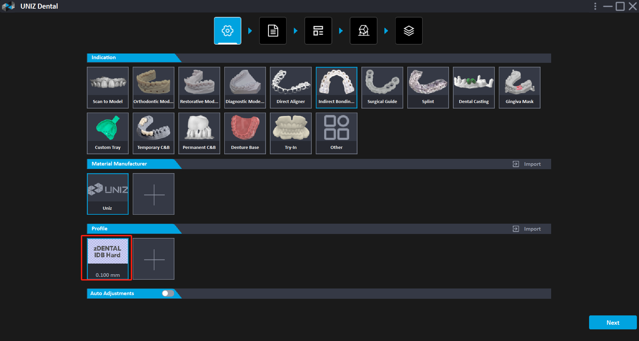Pick the Gingiva Mask indication
This screenshot has height=341, width=639.
[x=519, y=87]
